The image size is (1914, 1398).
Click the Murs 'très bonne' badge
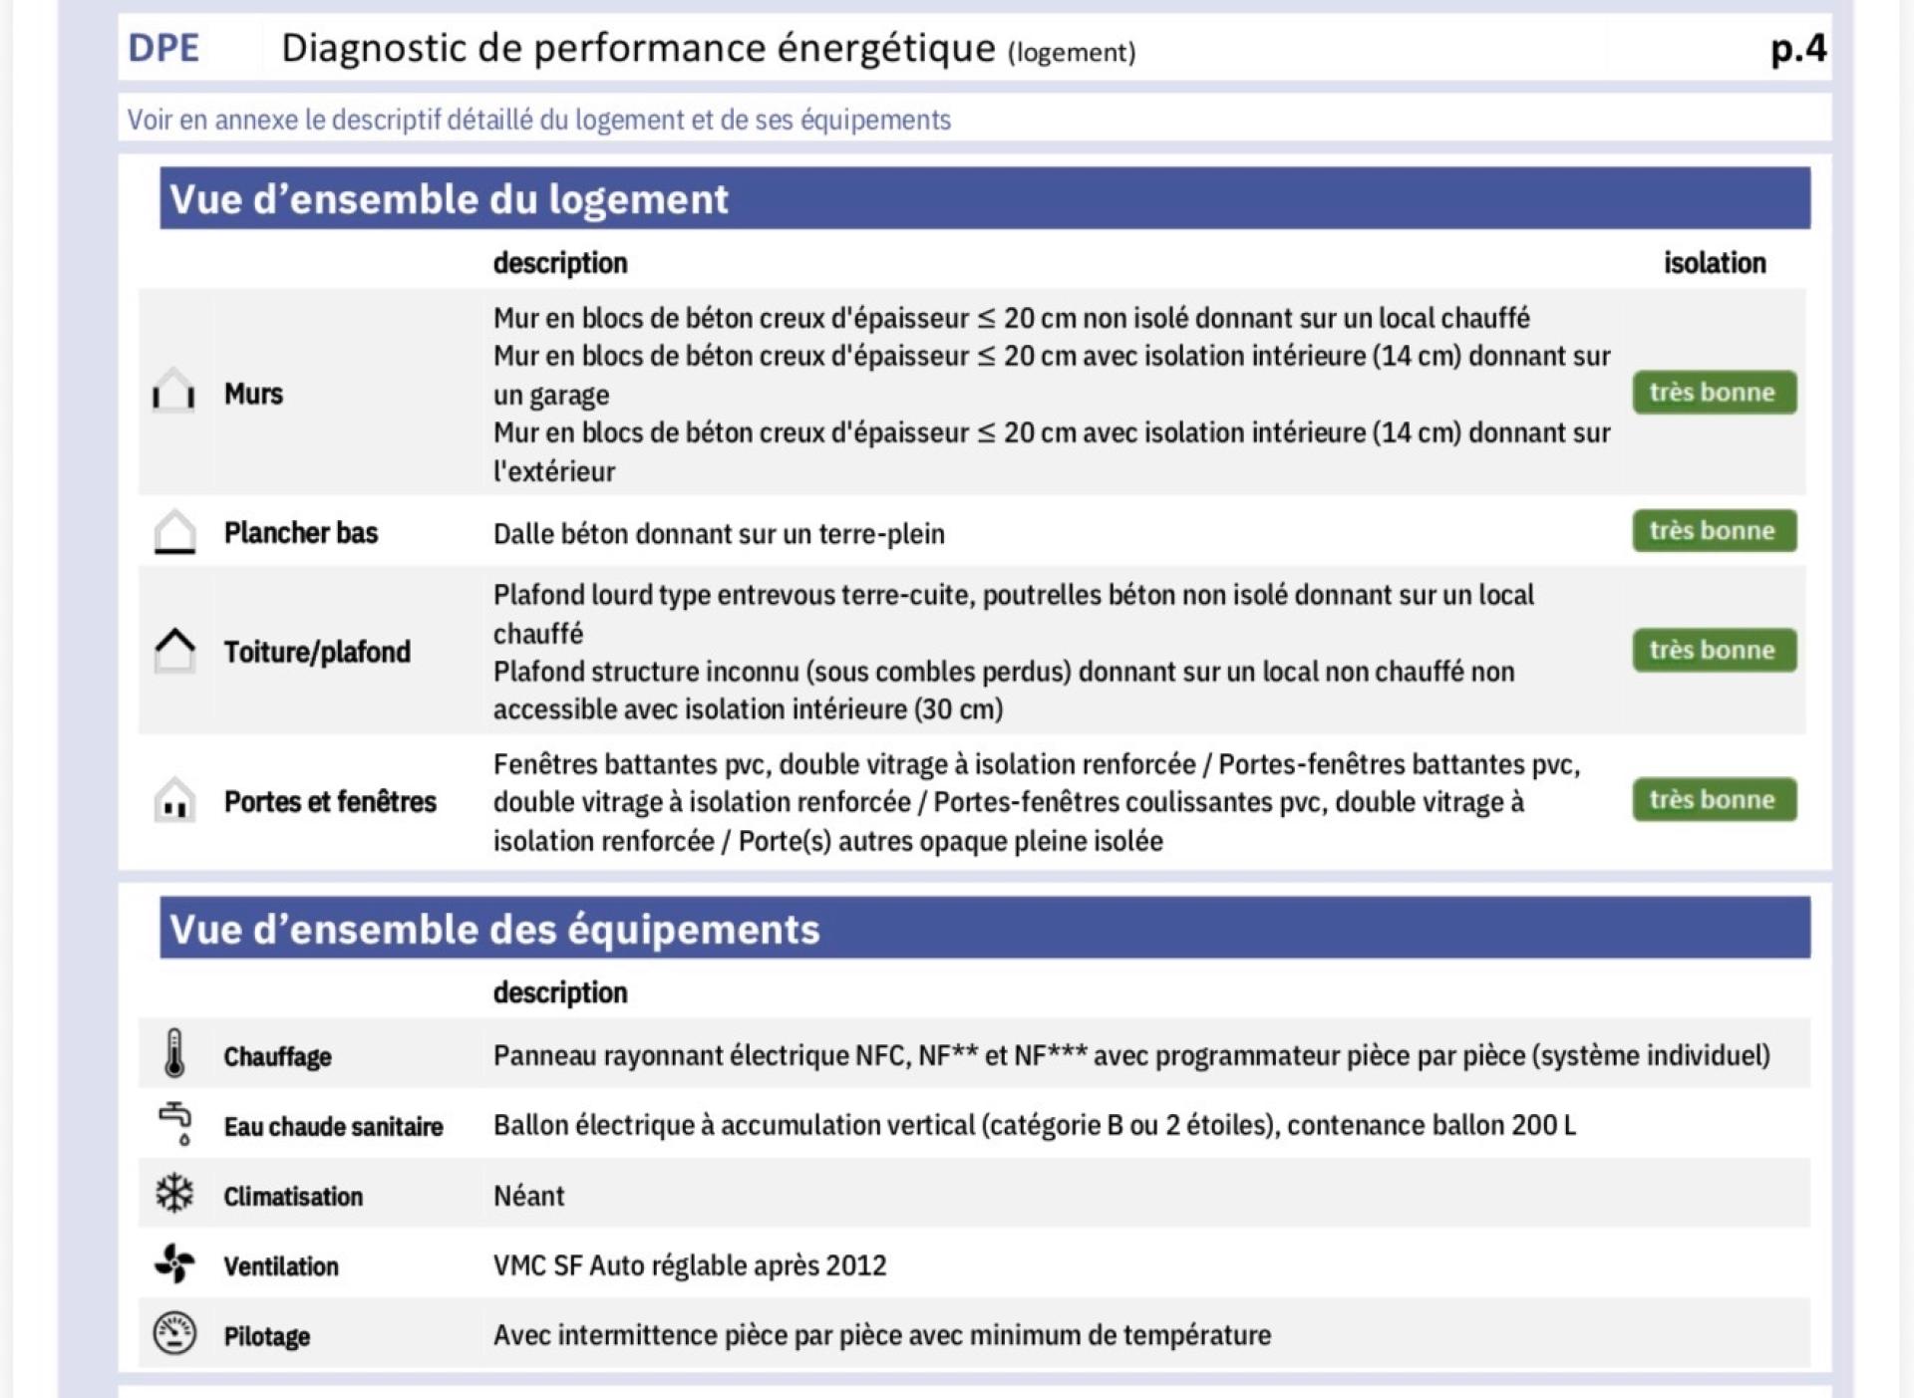tap(1714, 393)
